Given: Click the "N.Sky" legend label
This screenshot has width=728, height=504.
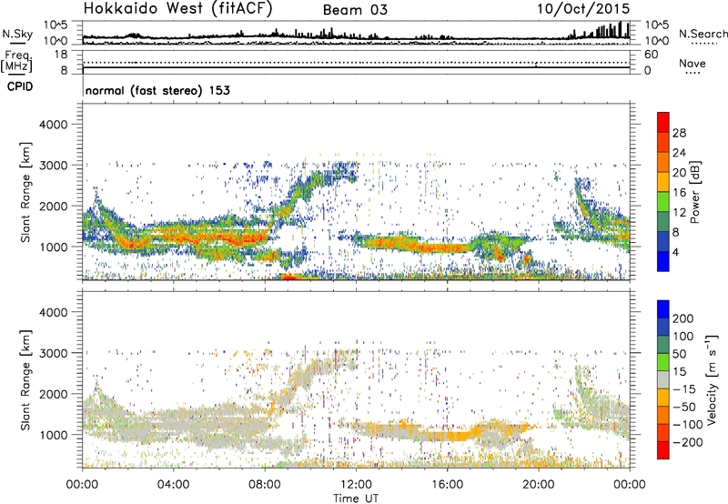Looking at the screenshot, I should 17,34.
